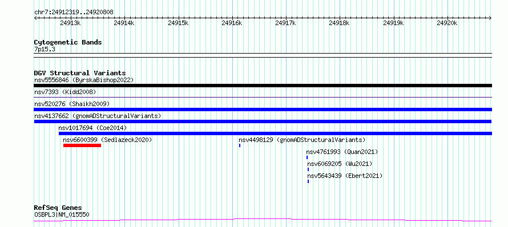This screenshot has height=227, width=508.
Task: Open the nsv4137662 (gnomADStructuralVariants) label
Action: pyautogui.click(x=98, y=116)
